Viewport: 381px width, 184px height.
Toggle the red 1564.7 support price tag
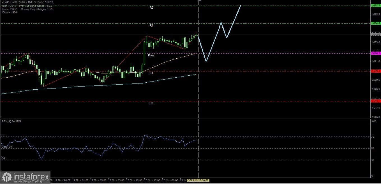(375, 101)
